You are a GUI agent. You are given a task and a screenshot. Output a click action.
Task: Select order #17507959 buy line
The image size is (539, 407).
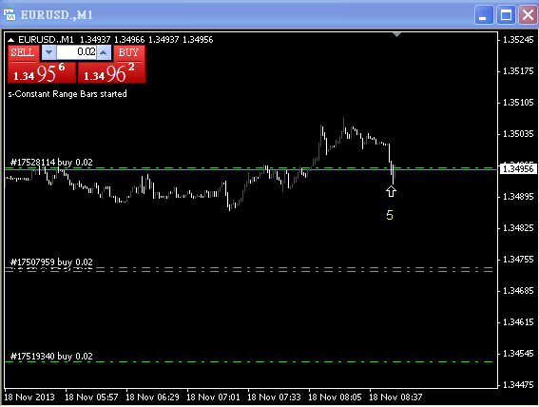pos(51,262)
